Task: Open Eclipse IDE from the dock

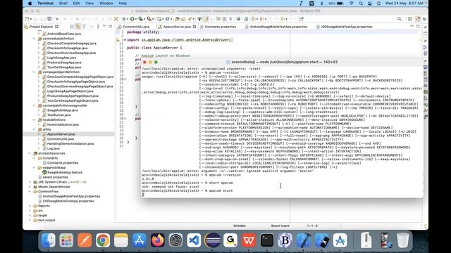Action: pos(213,240)
